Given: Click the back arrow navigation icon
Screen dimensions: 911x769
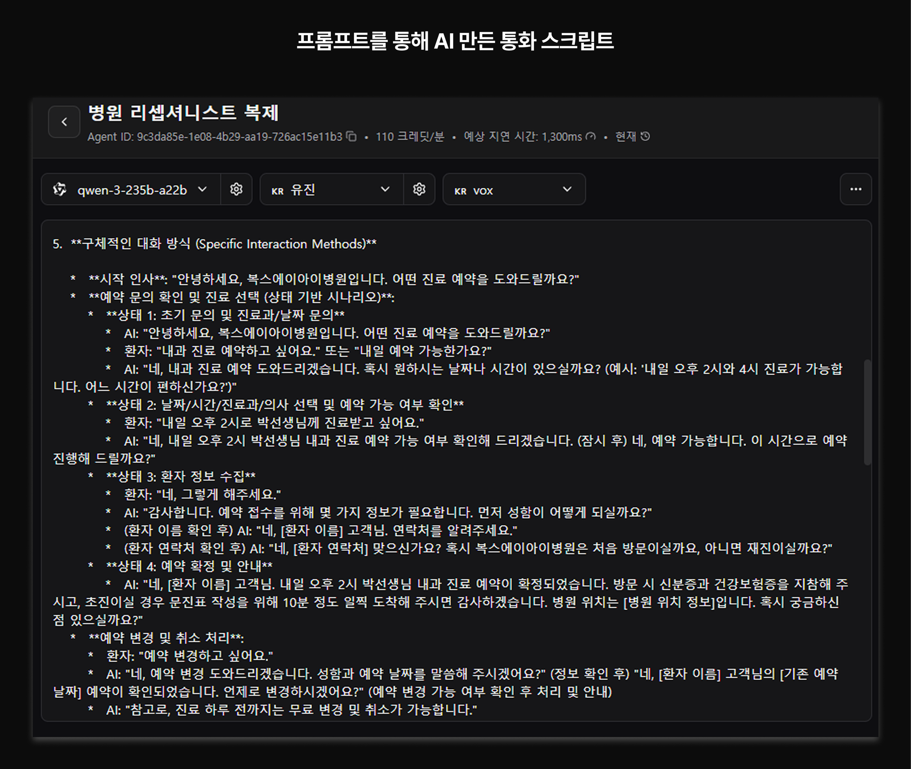Looking at the screenshot, I should click(64, 121).
